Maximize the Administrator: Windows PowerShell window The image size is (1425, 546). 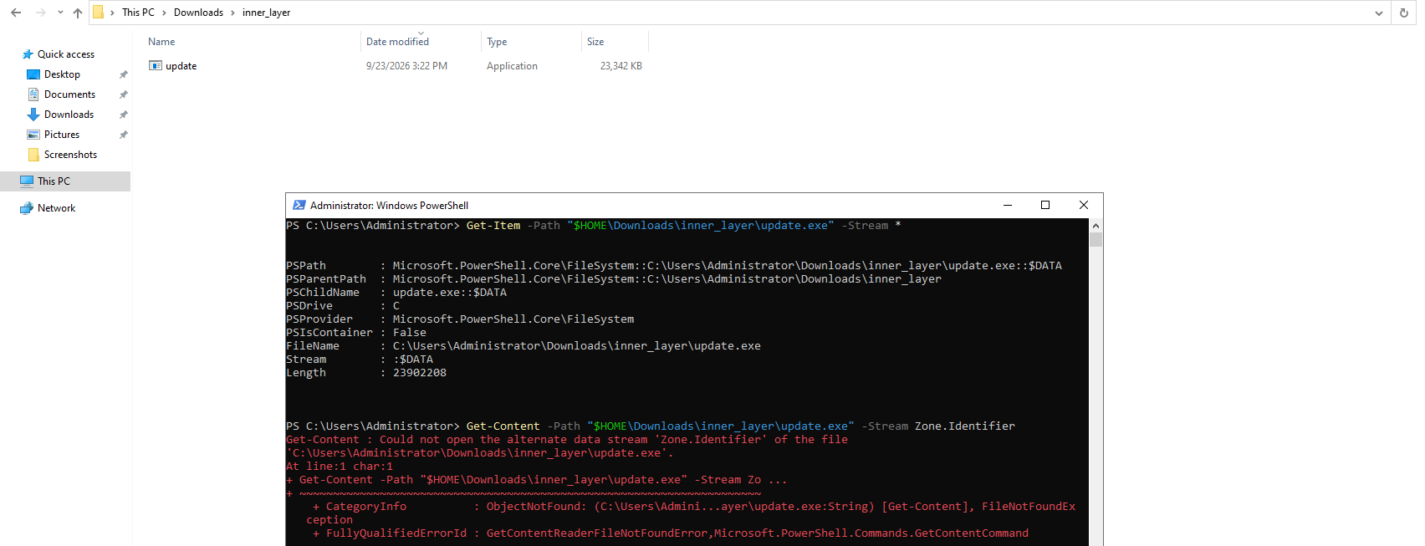1045,206
